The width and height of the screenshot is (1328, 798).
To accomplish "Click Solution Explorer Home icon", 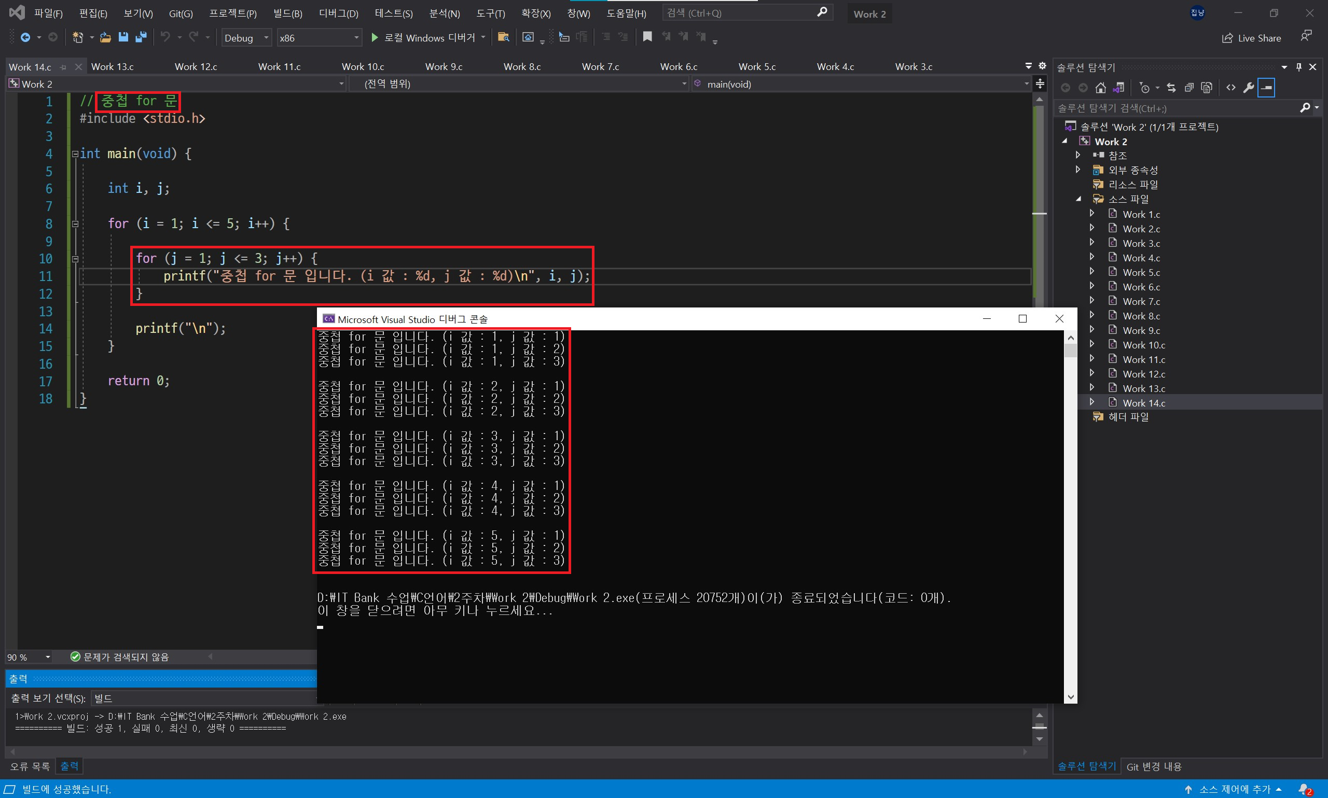I will (x=1100, y=88).
